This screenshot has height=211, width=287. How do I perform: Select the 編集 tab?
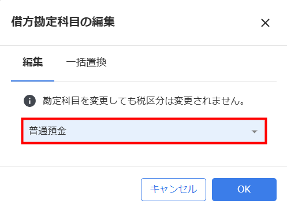tap(32, 62)
